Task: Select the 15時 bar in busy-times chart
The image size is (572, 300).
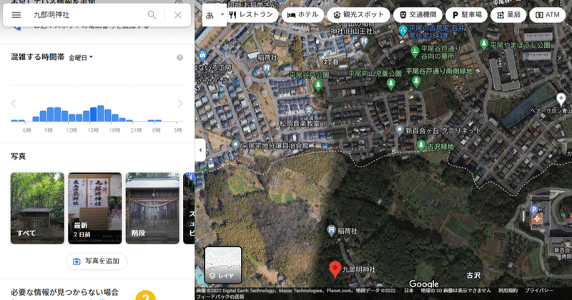Action: [94, 115]
